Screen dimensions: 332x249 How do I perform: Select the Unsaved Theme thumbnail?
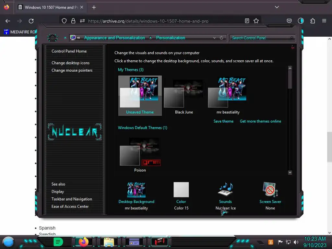click(x=140, y=96)
